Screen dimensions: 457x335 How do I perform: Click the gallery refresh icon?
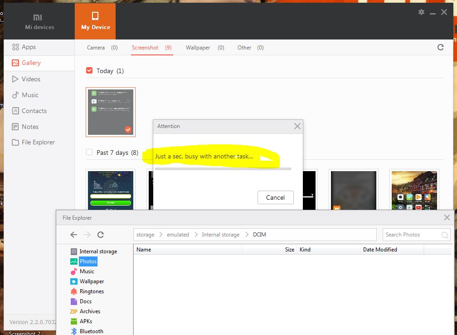pos(440,47)
